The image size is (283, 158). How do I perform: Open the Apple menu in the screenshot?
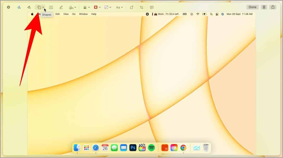point(32,14)
